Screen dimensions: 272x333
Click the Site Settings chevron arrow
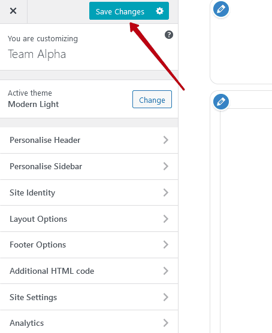[x=166, y=297]
